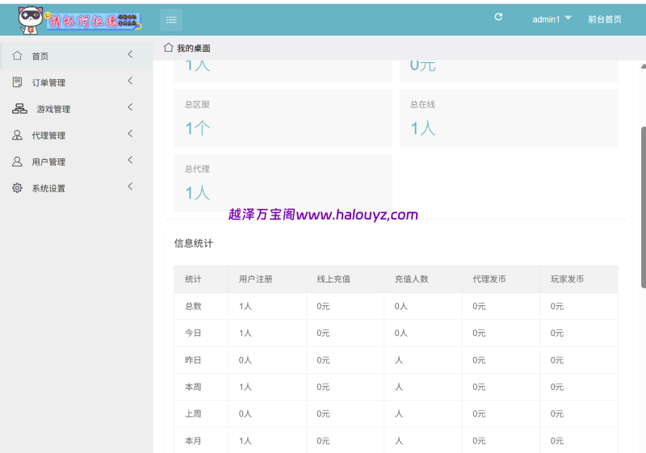Screen dimensions: 646x453
Task: Click the 上周 row label
Action: (x=193, y=414)
